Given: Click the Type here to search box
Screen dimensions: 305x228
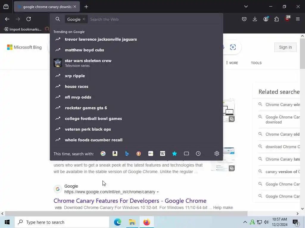Looking at the screenshot, I should (x=62, y=222).
